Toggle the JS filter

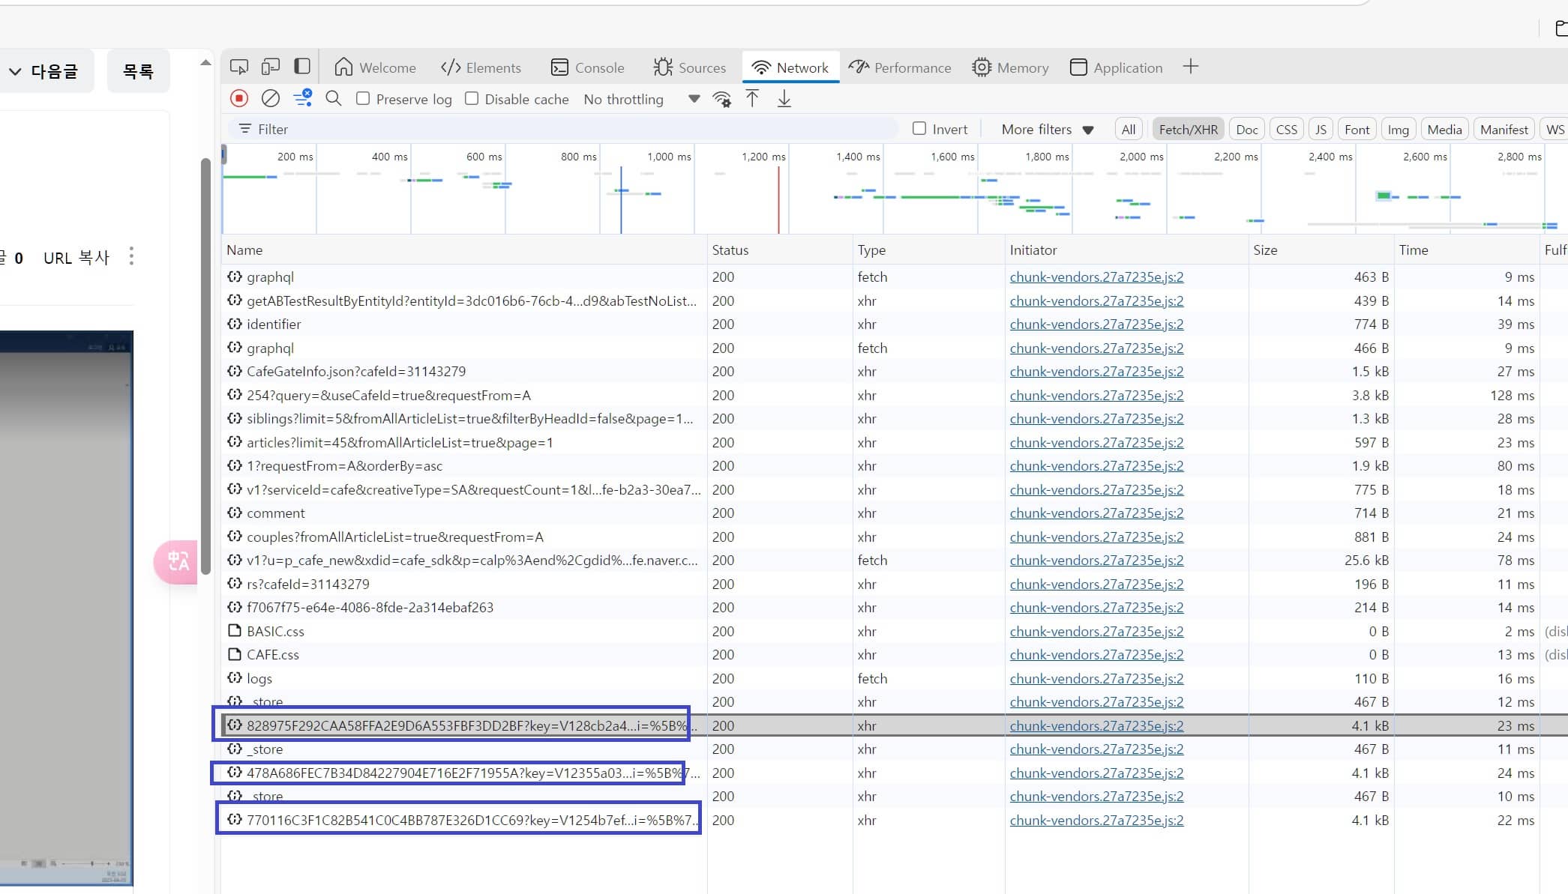[1321, 129]
